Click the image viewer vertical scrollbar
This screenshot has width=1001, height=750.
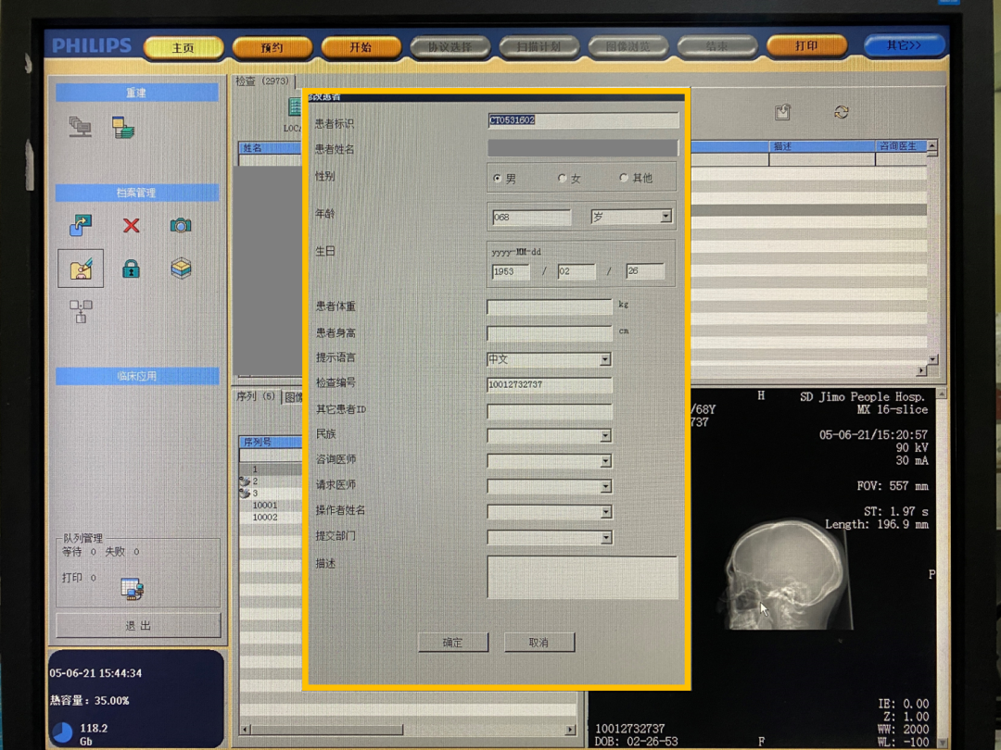coord(942,568)
